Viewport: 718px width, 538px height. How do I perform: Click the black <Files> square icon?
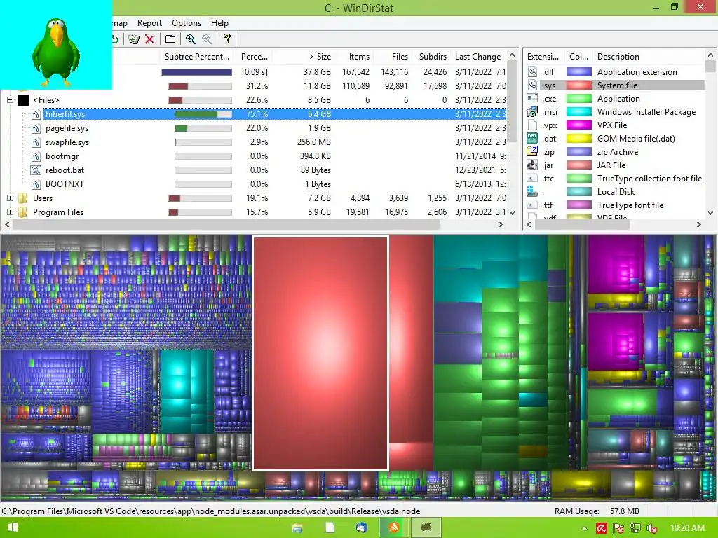tap(23, 100)
